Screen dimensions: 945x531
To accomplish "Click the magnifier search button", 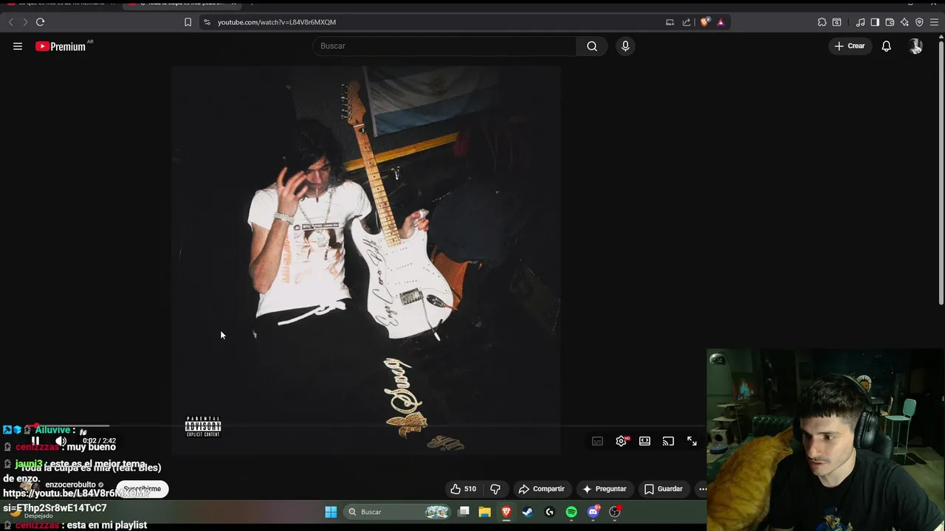I will (592, 46).
